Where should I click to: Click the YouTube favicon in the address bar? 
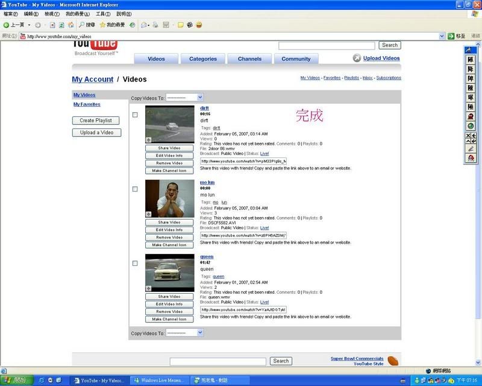(x=23, y=36)
